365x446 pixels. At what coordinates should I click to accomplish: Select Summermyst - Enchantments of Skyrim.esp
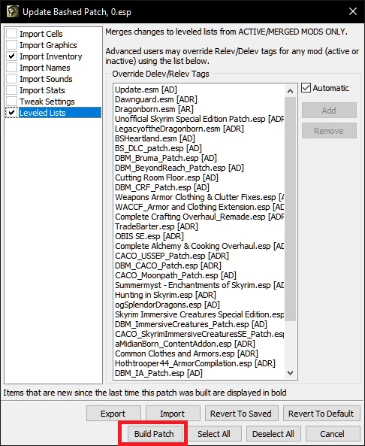(x=200, y=285)
